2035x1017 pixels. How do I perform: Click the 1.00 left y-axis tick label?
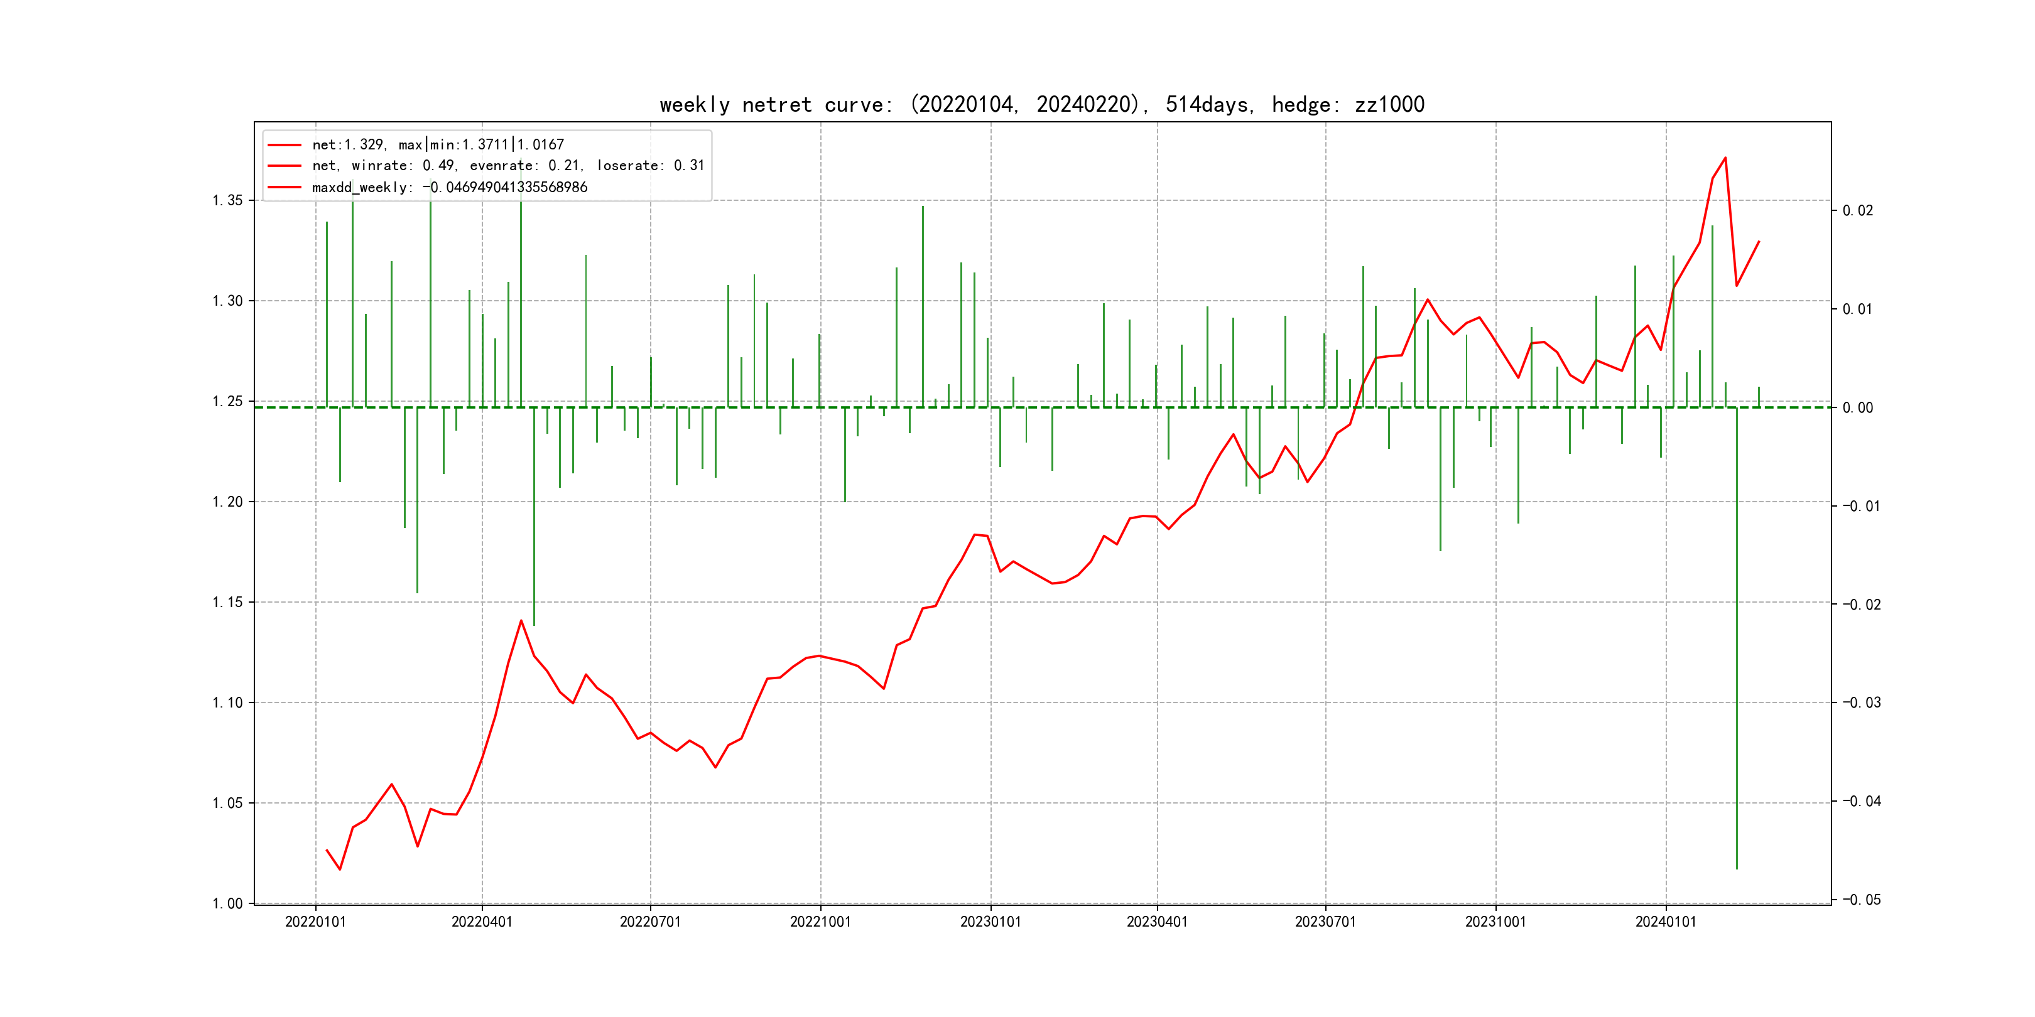[227, 903]
